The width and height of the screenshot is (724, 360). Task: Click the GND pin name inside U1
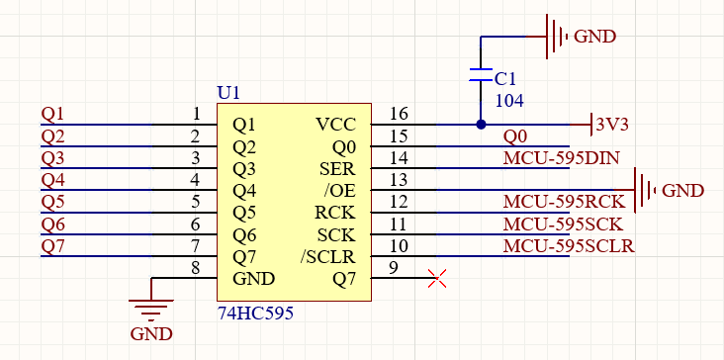point(254,279)
